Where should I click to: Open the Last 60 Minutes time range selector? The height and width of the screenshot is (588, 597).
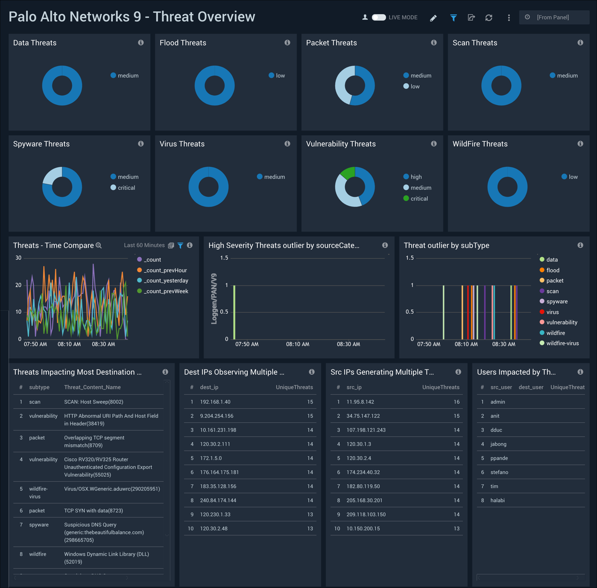[x=144, y=245]
